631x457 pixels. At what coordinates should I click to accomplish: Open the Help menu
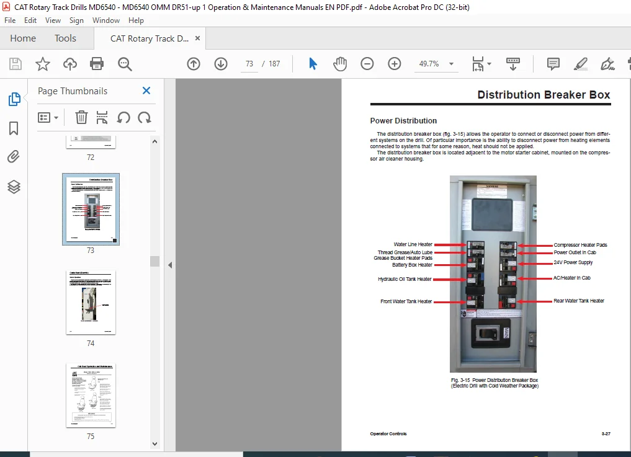pyautogui.click(x=136, y=20)
